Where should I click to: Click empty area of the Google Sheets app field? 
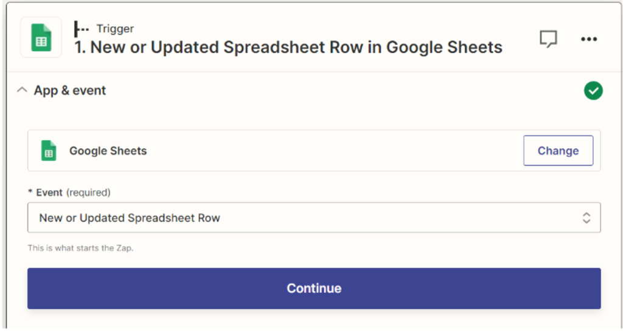[x=335, y=151]
